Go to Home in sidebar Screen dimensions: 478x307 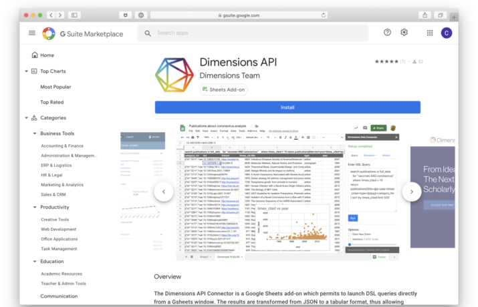[x=47, y=55]
